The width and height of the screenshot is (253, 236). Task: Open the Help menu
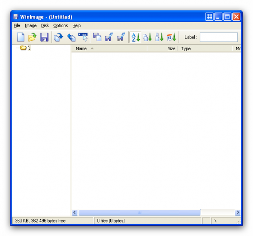pos(76,26)
